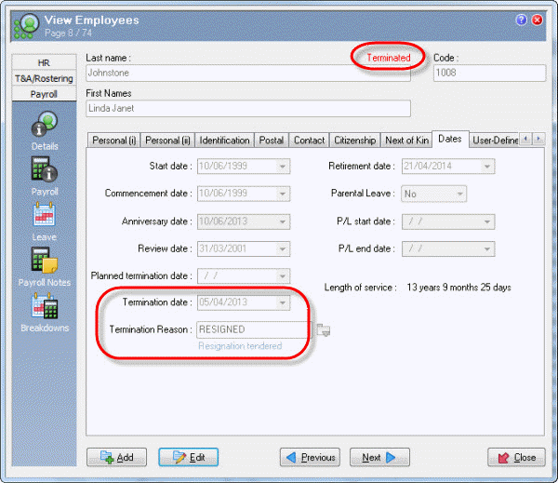558x483 pixels.
Task: Click the Edit button
Action: click(x=188, y=457)
